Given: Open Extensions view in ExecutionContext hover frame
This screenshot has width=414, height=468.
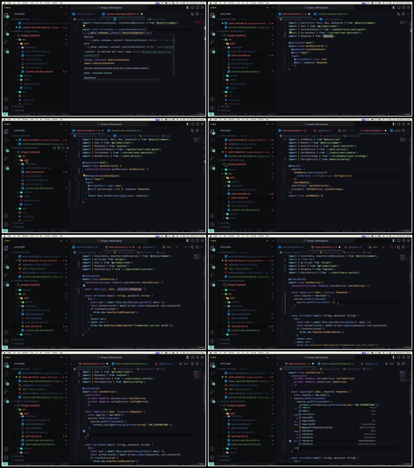Looking at the screenshot, I should tap(6, 51).
